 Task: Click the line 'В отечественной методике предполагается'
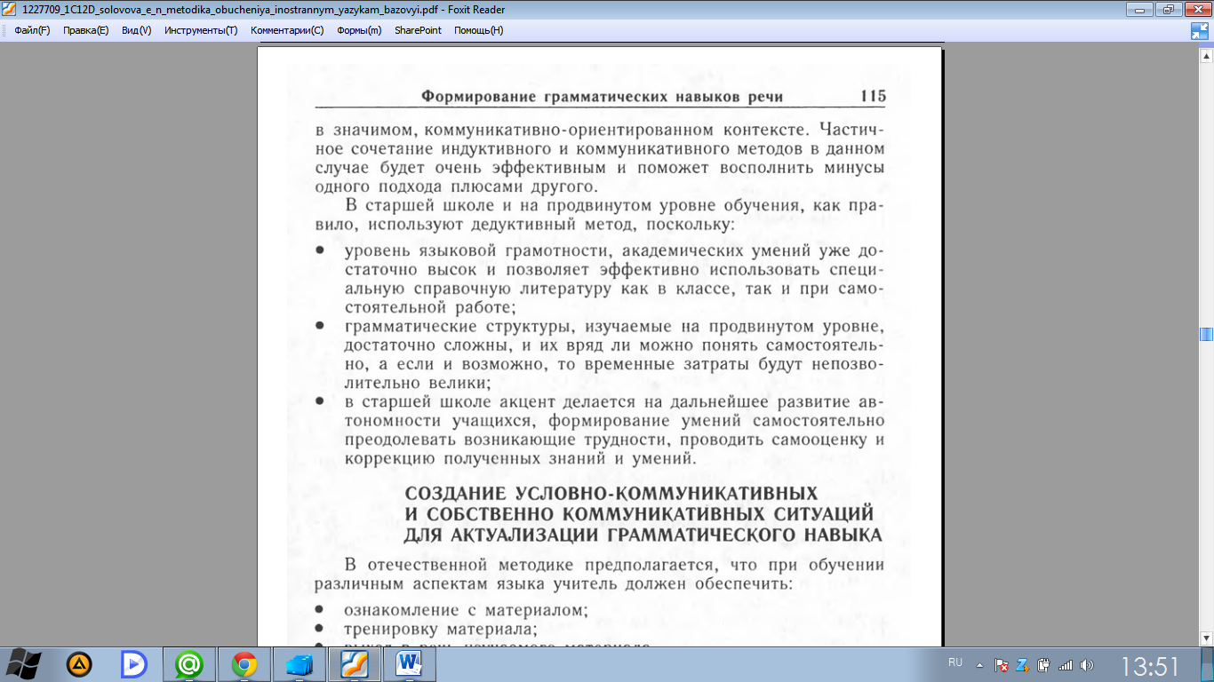pyautogui.click(x=614, y=565)
